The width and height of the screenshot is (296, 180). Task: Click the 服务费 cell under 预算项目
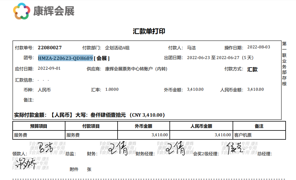coord(21,135)
